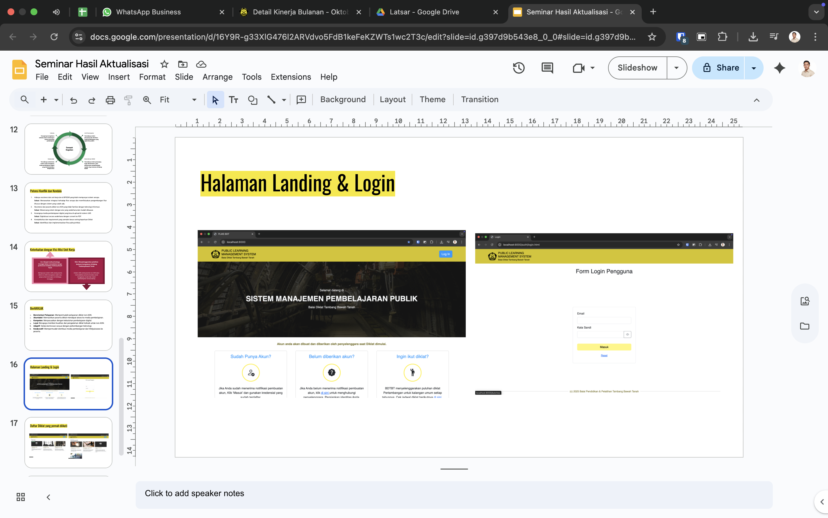Open the Arrange menu

pyautogui.click(x=217, y=77)
